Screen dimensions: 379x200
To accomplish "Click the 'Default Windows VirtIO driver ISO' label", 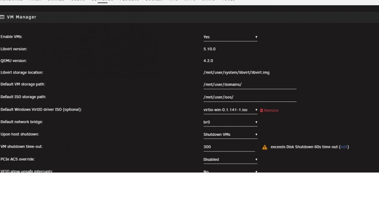I will [x=41, y=109].
